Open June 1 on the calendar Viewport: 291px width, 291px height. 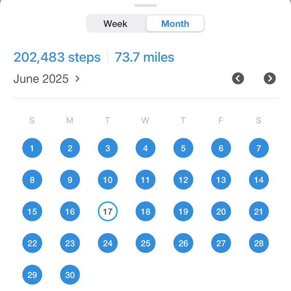tap(32, 148)
